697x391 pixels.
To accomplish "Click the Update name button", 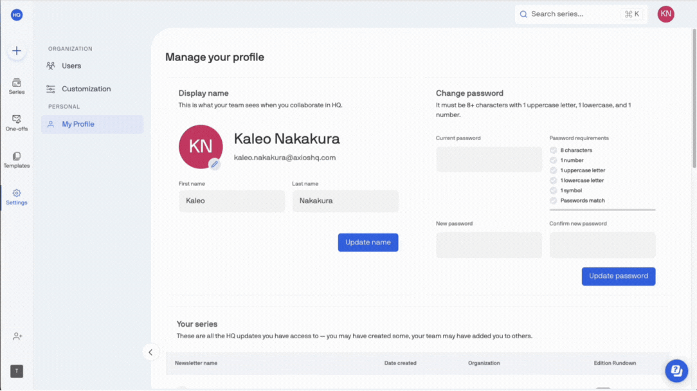I will (368, 242).
